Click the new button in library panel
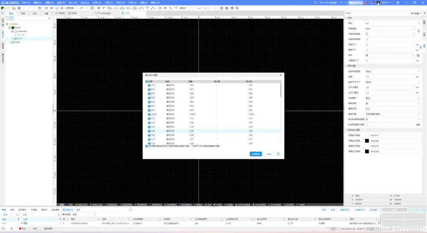 tap(333, 210)
